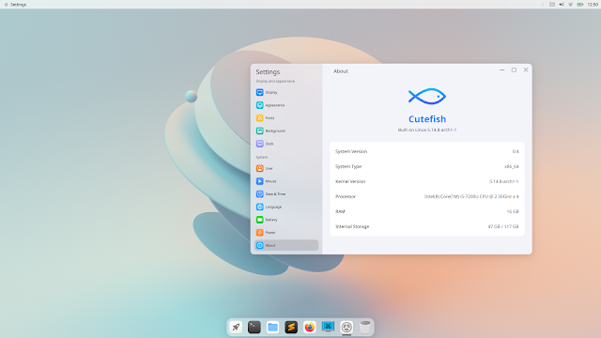The height and width of the screenshot is (338, 601).
Task: Open the launcher rocket icon
Action: click(x=236, y=327)
